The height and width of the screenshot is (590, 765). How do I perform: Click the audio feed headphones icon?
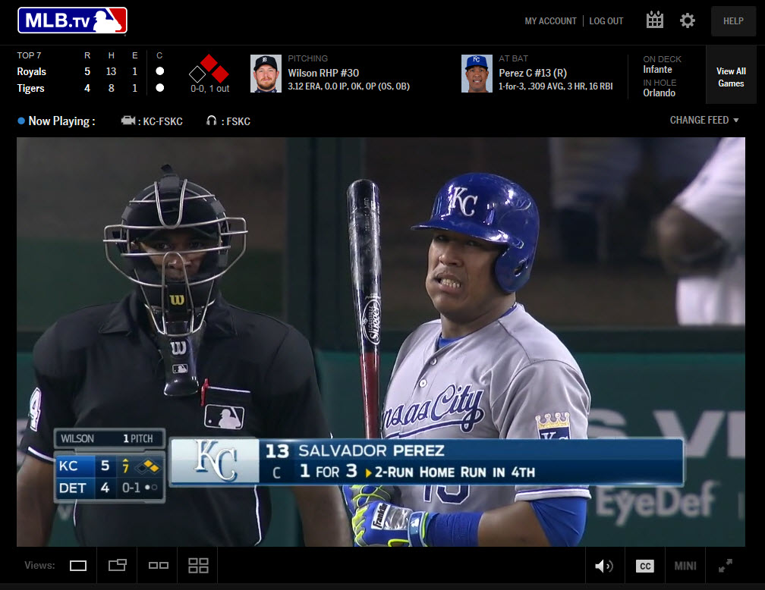click(211, 121)
